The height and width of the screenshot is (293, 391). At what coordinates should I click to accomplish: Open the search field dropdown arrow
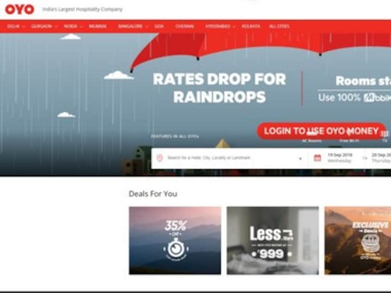click(300, 158)
